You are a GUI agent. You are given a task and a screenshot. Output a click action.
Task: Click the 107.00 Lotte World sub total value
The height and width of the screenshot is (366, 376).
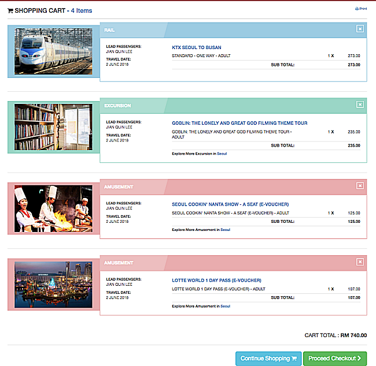tap(354, 298)
